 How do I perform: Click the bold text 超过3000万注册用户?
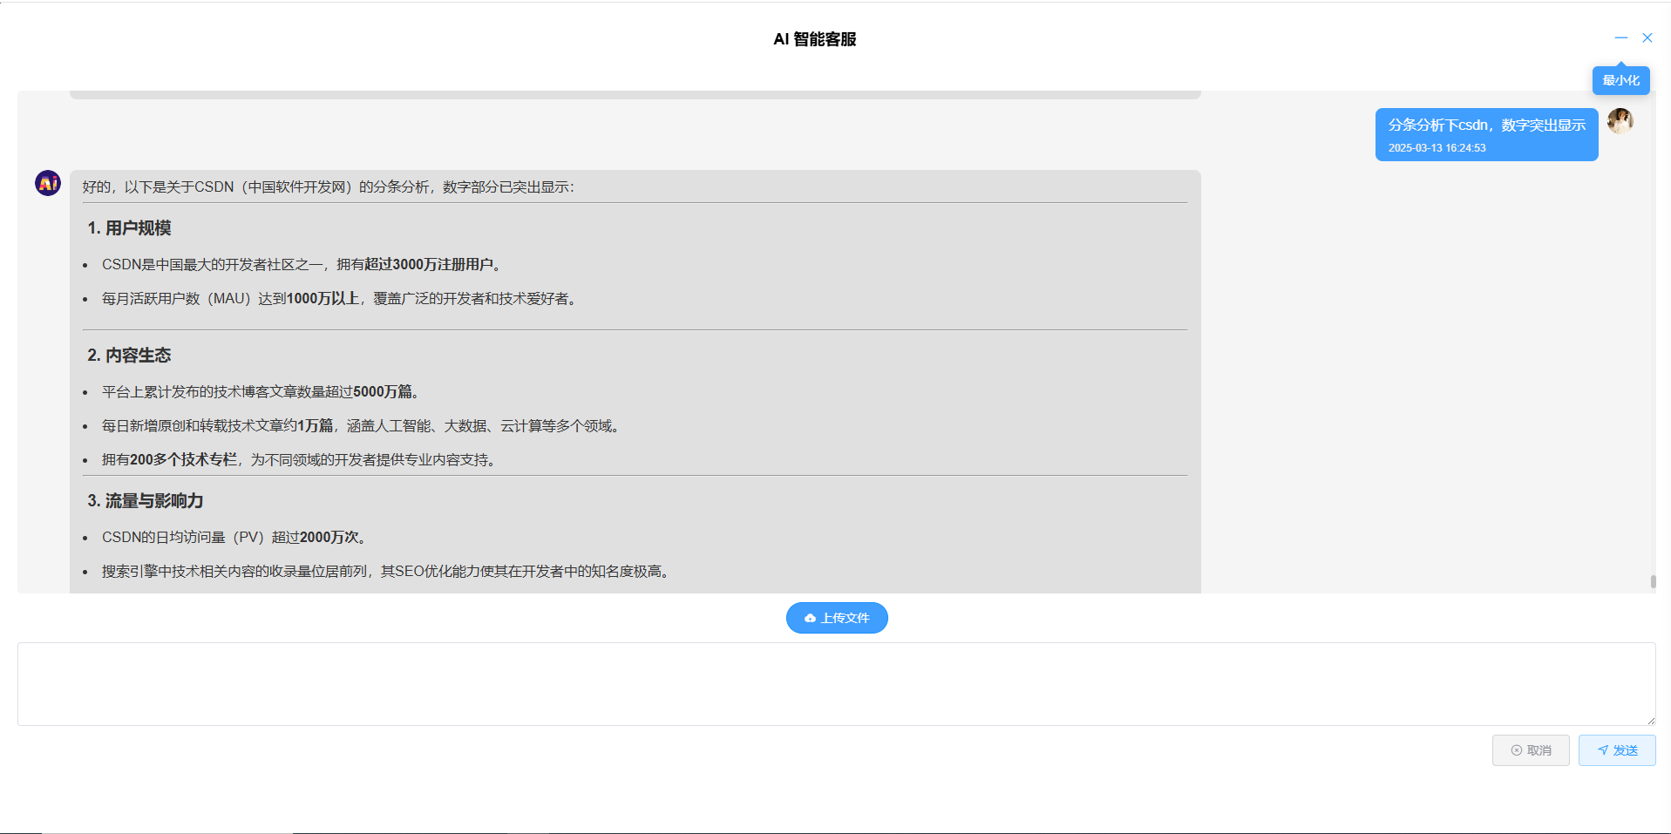tap(429, 264)
